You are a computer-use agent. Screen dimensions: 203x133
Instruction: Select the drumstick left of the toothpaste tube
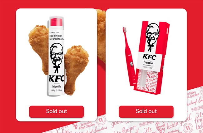point(39,48)
